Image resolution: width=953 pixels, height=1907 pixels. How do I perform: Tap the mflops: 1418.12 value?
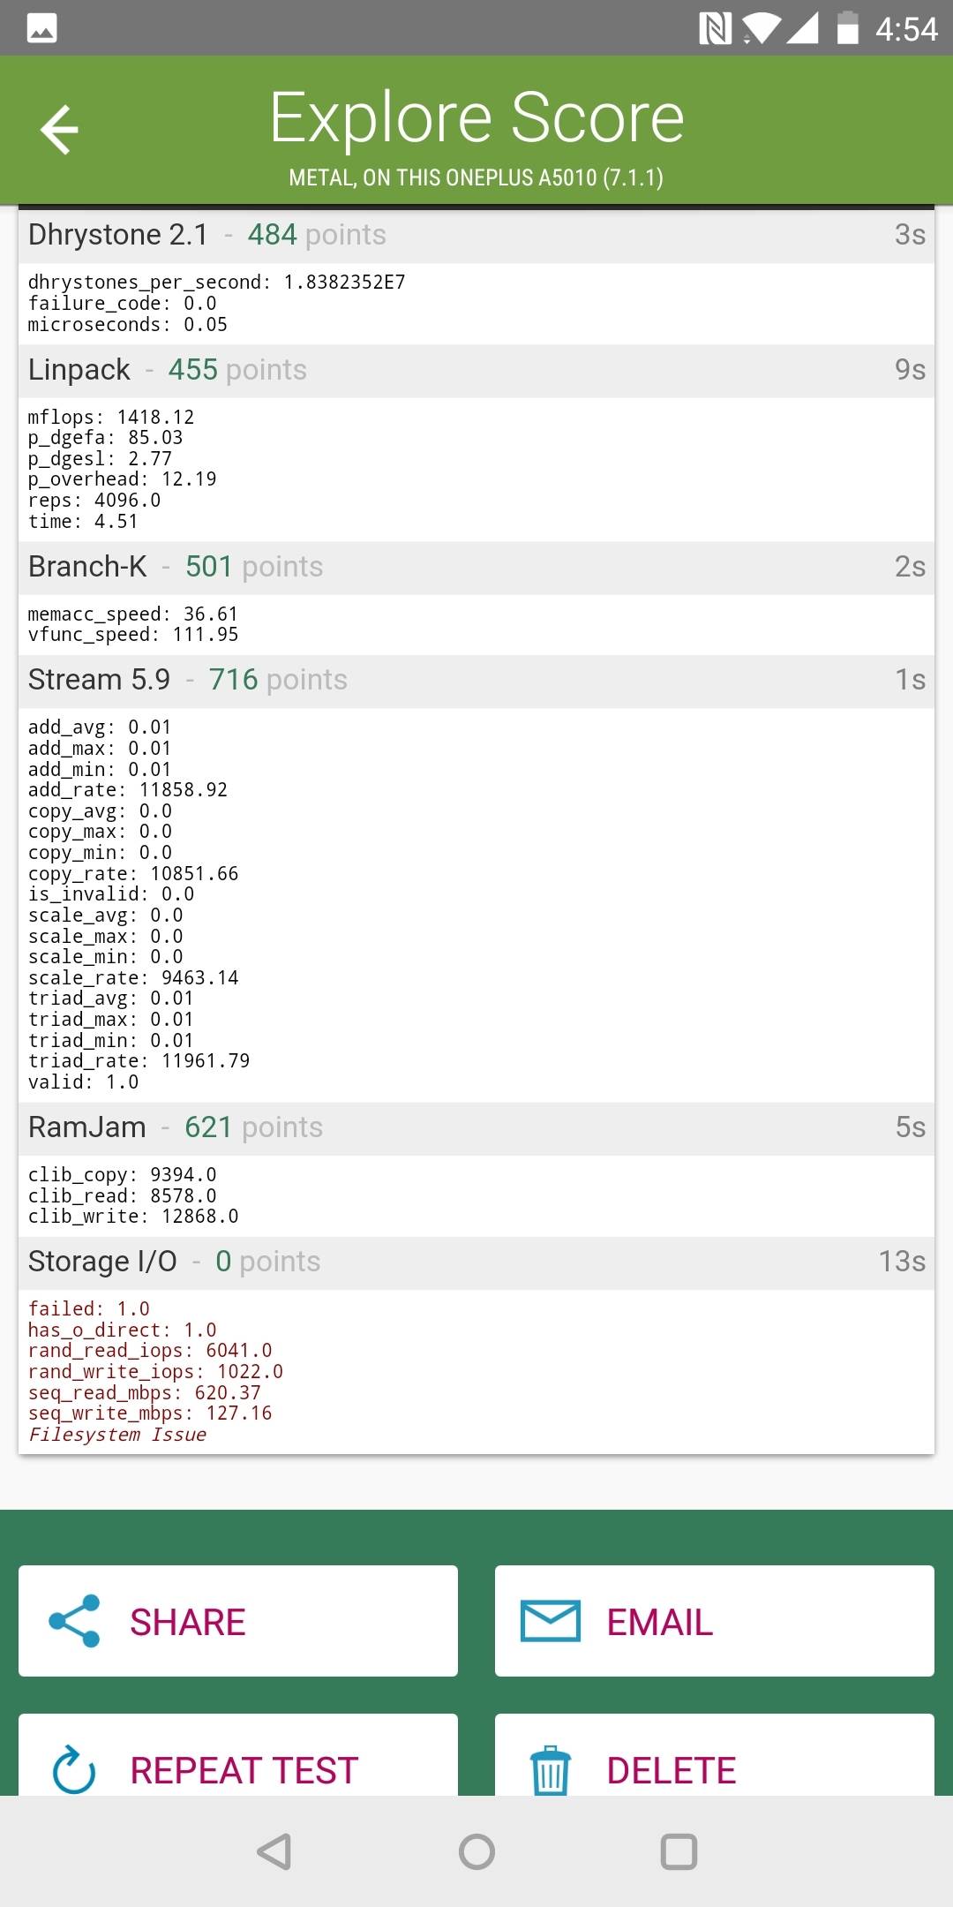(x=111, y=417)
